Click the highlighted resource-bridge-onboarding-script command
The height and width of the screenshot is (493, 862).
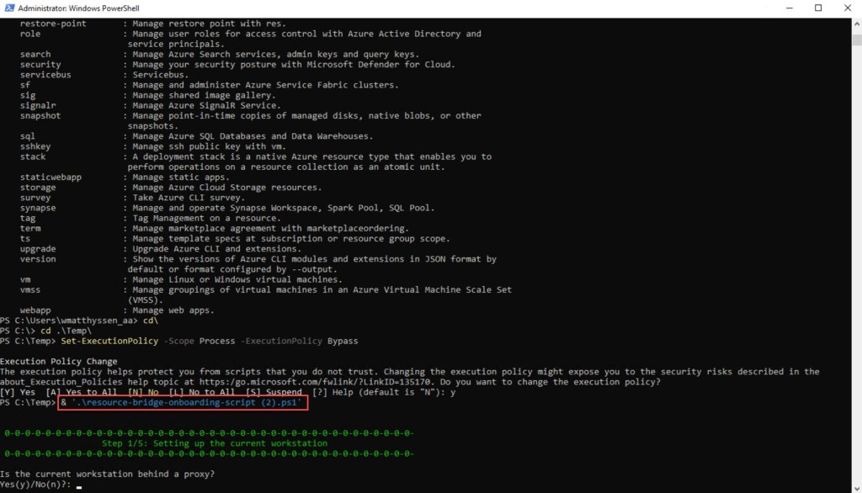point(183,403)
